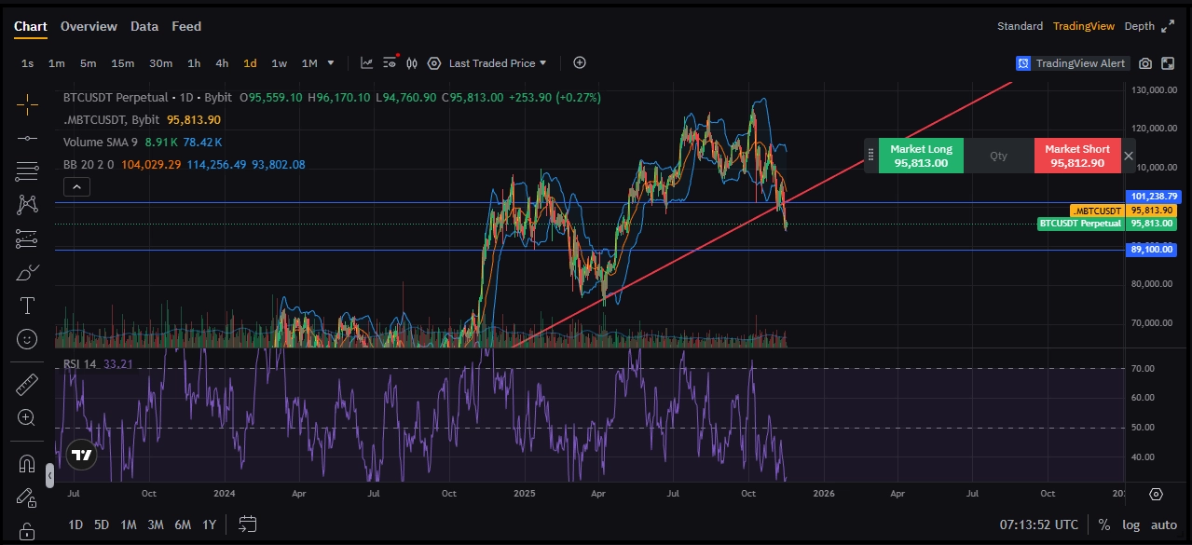The height and width of the screenshot is (545, 1192).
Task: Set bottom date range to 3M
Action: (156, 525)
